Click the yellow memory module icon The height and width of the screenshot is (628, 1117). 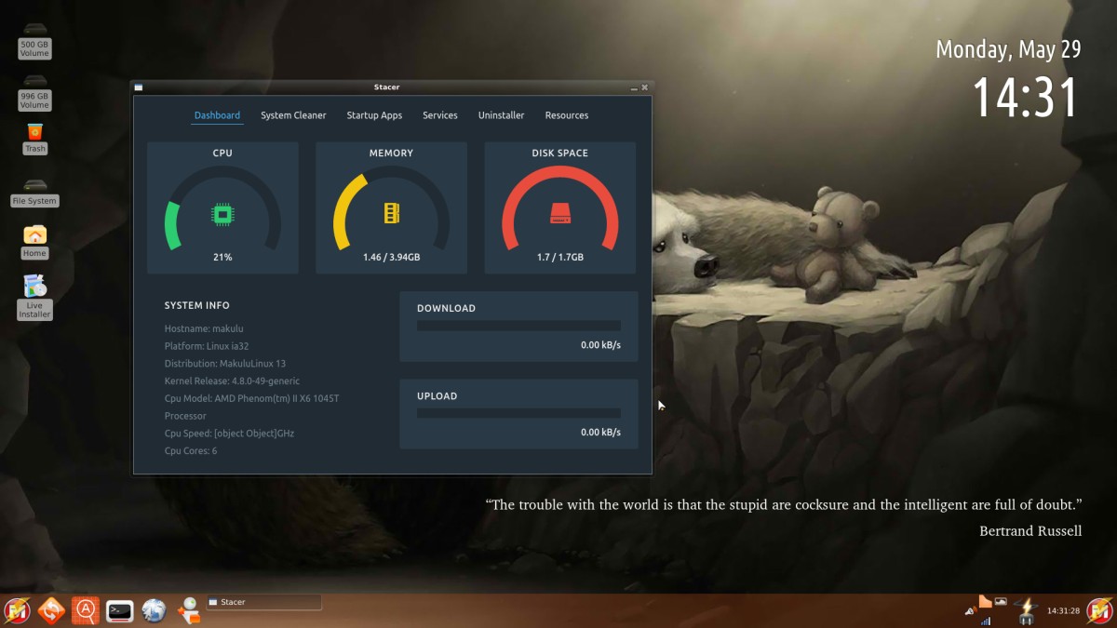click(391, 213)
